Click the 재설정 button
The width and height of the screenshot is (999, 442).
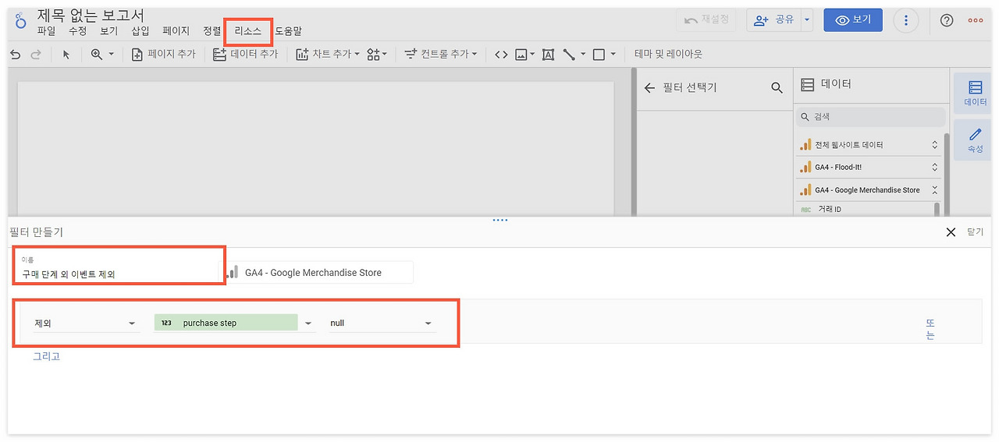tap(707, 20)
